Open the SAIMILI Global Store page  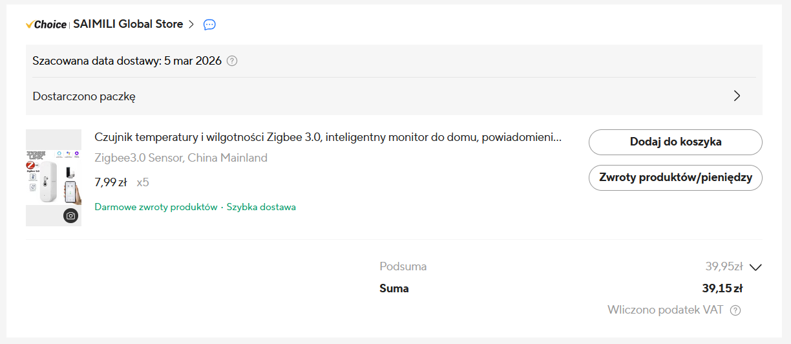click(128, 25)
